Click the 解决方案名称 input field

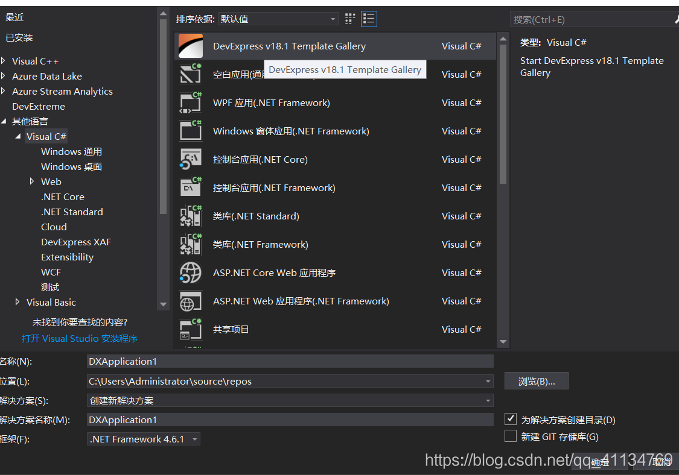[x=290, y=420]
